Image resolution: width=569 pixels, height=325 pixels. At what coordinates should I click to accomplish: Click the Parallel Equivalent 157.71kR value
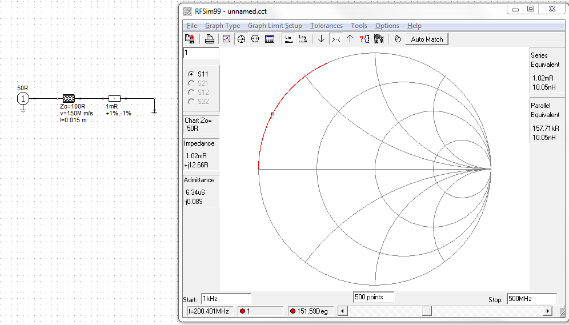[x=546, y=129]
